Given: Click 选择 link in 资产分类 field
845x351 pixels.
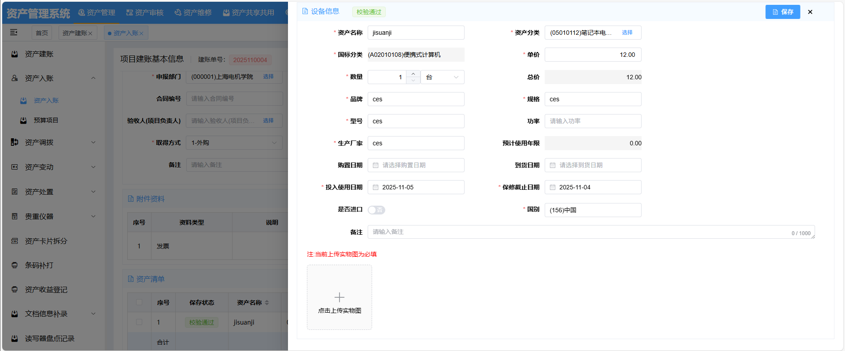Looking at the screenshot, I should point(627,33).
